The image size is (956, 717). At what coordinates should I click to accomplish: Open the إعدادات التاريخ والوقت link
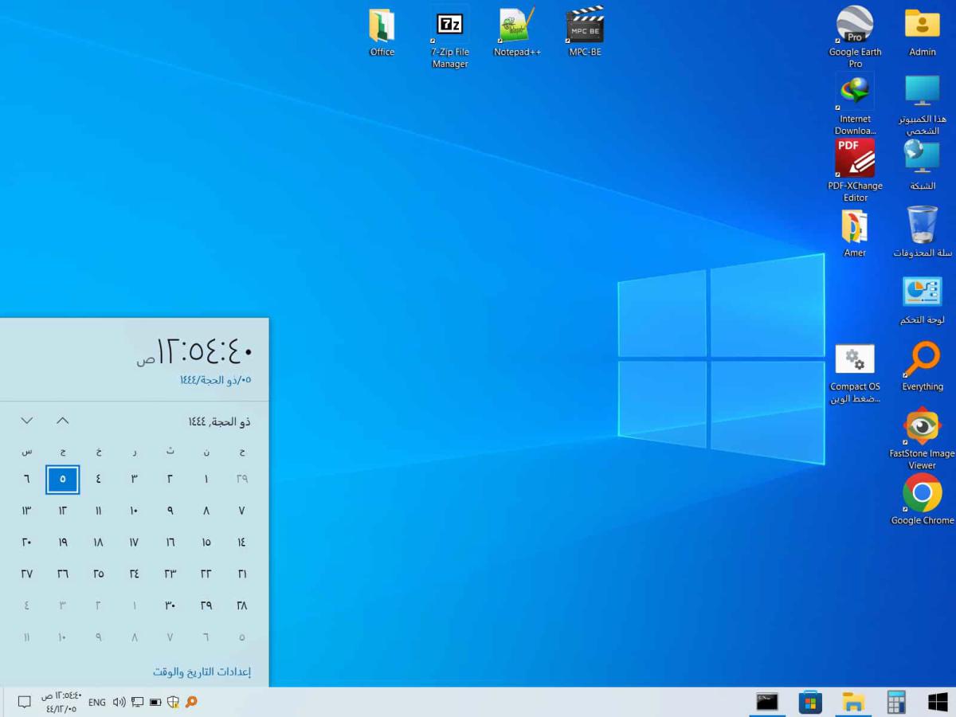pos(202,672)
